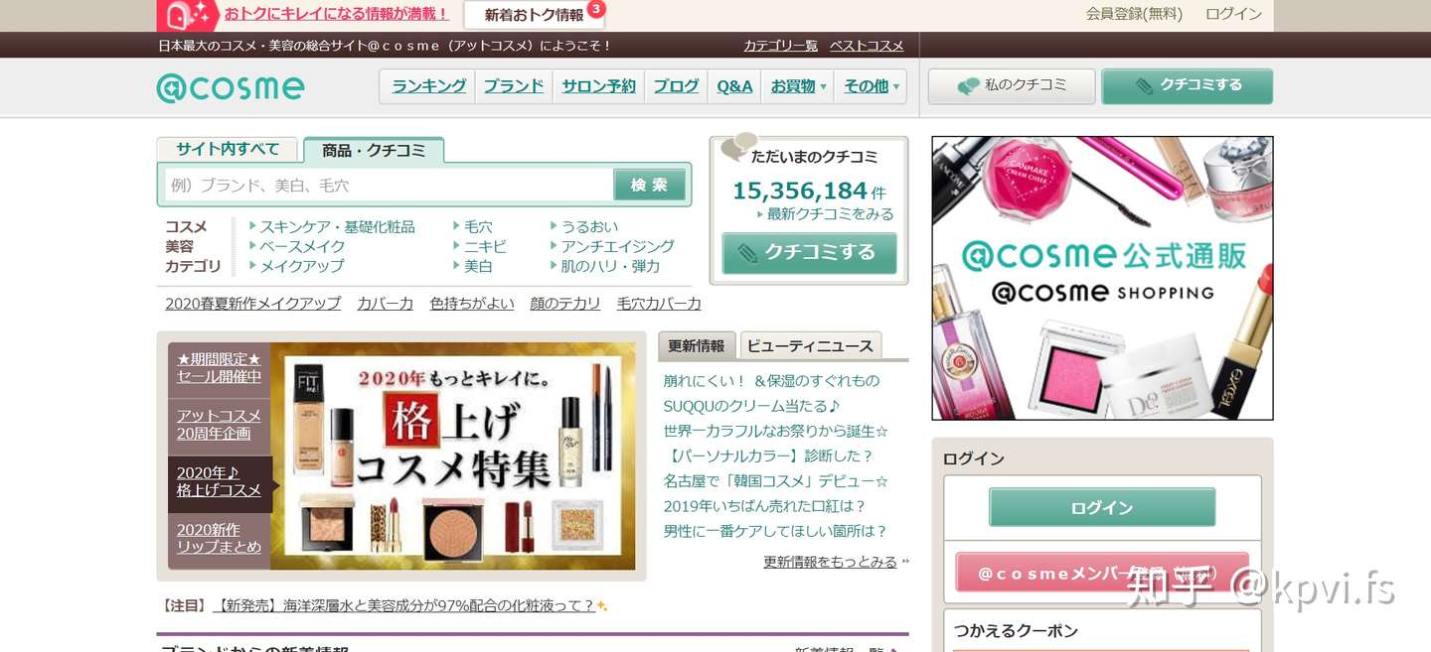Open the ランキング menu
Viewport: 1431px width, 652px height.
point(428,86)
